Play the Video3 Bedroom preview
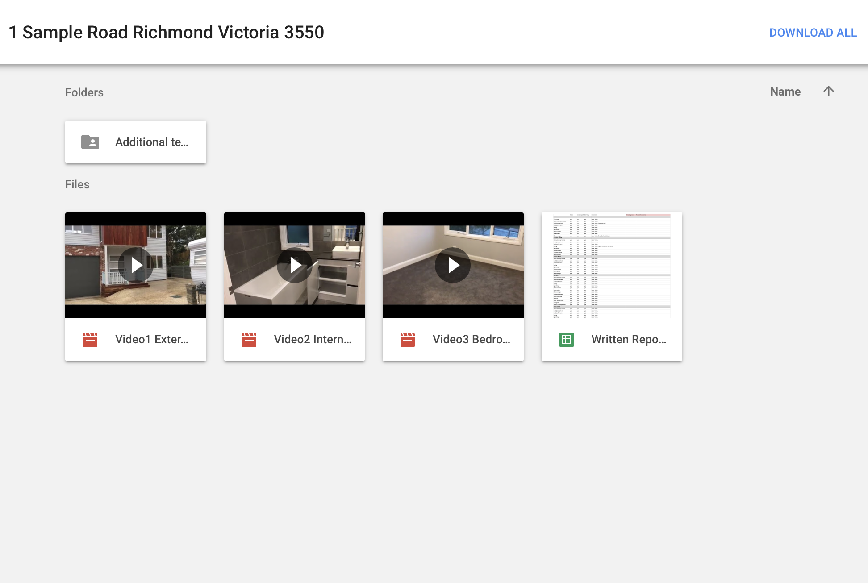 (453, 265)
